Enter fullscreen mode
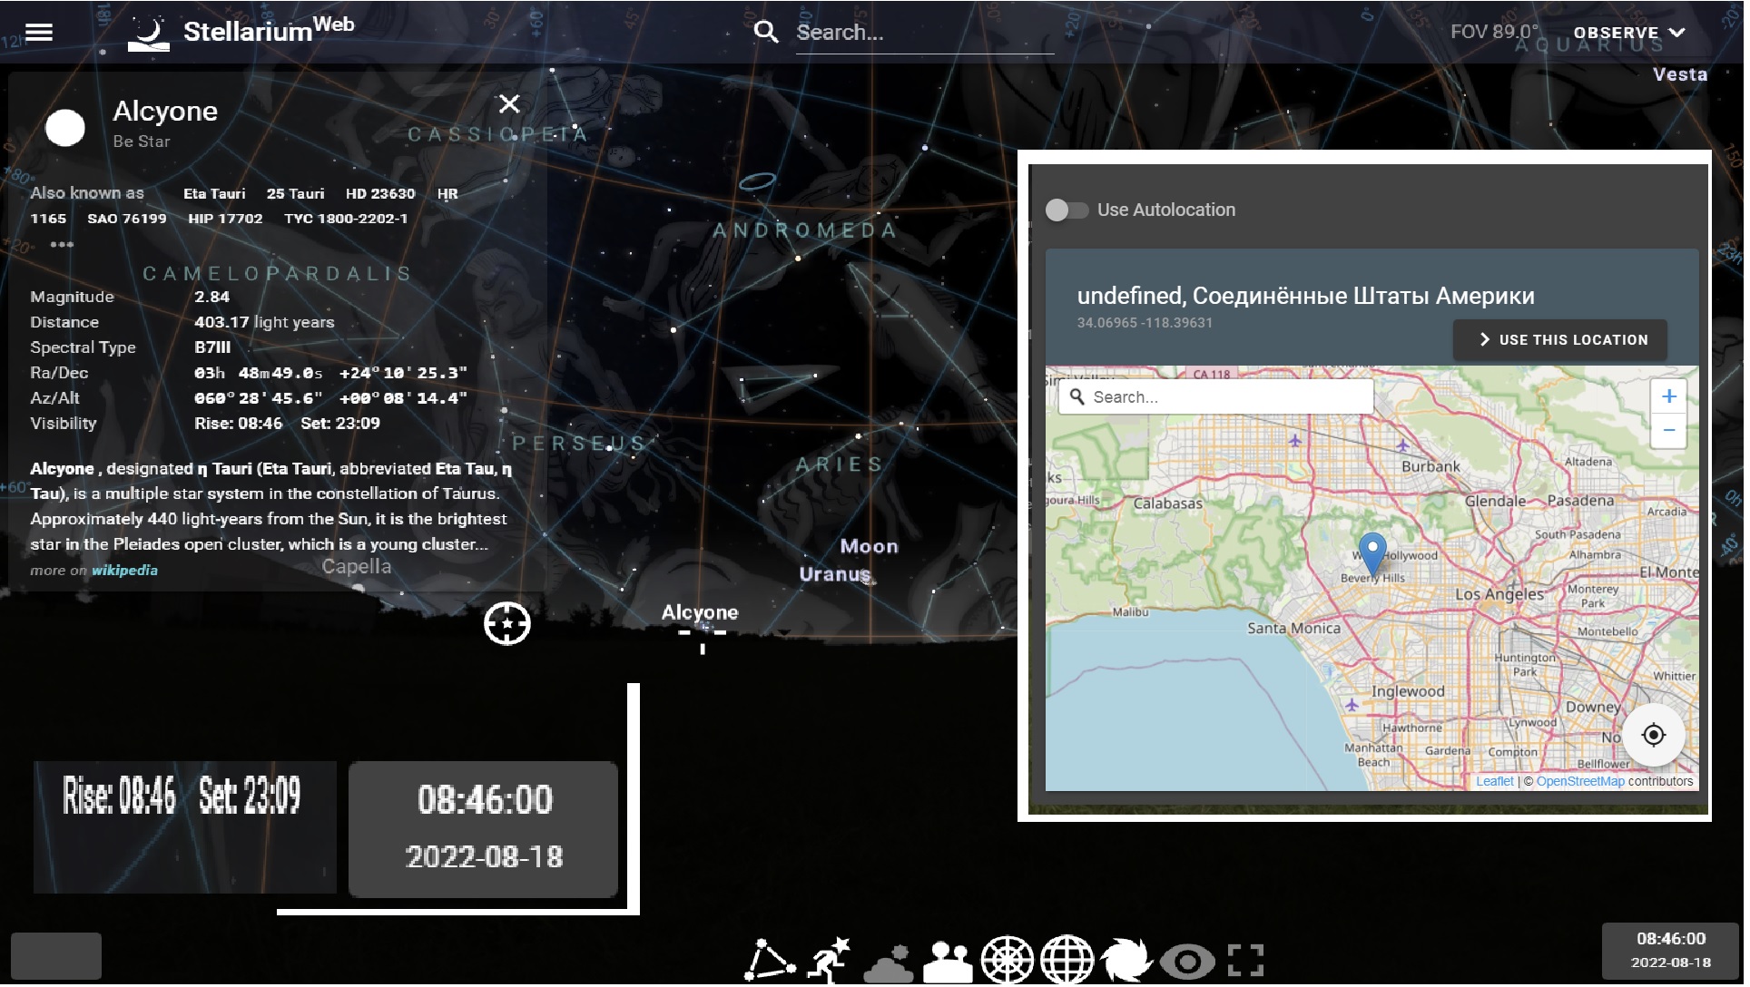This screenshot has height=987, width=1750. 1245,961
